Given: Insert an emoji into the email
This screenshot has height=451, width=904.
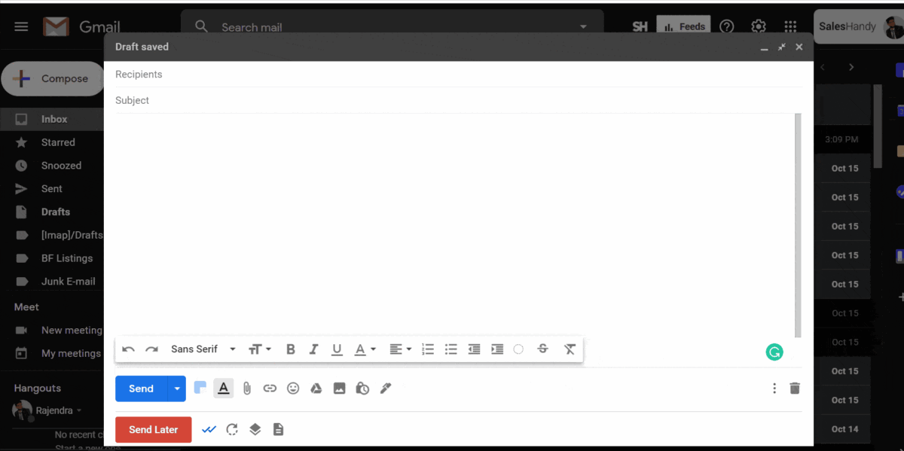Looking at the screenshot, I should coord(293,388).
